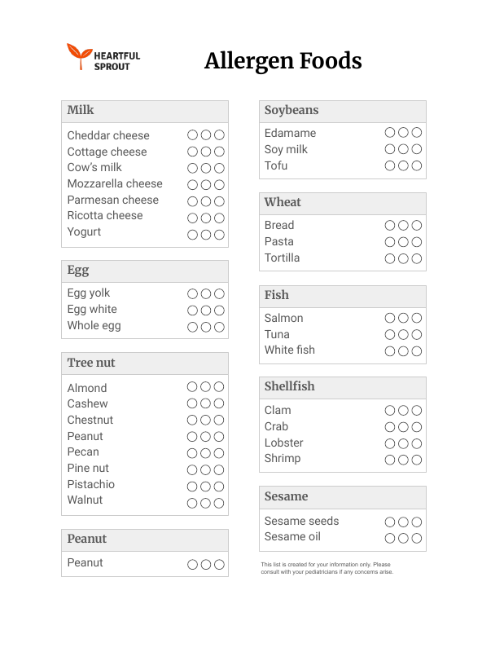Select the Tree nut section header
The width and height of the screenshot is (504, 652).
(145, 363)
